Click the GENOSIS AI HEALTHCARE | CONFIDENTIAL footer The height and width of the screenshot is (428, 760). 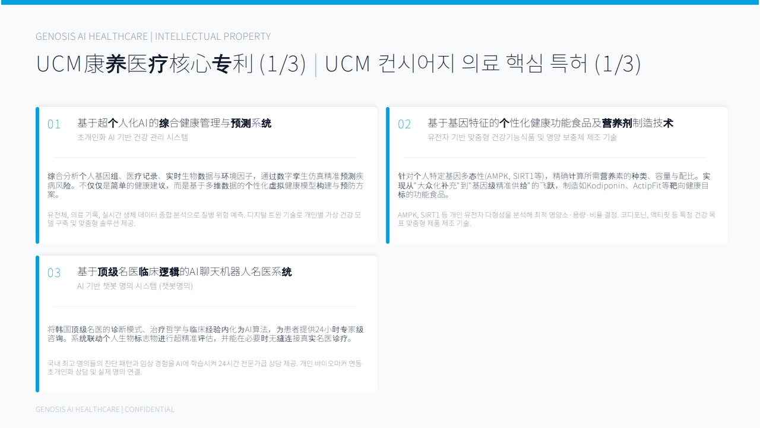(105, 410)
